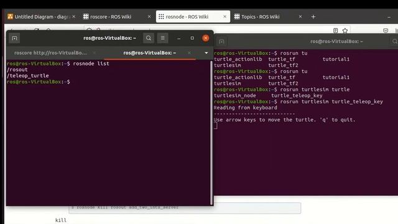
Task: Click the empty prompt line in front terminal
Action: (39, 82)
